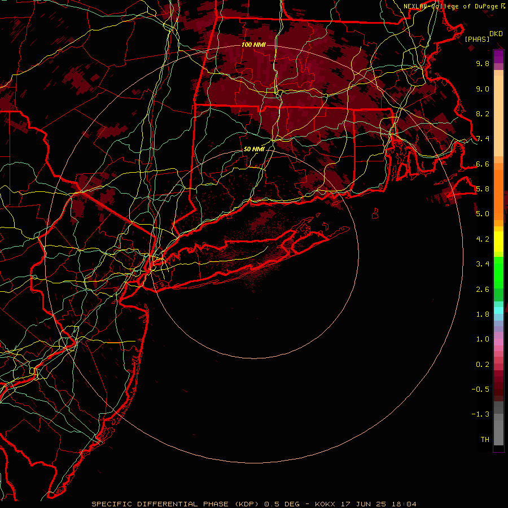Click the -1.3 value on the legend

[x=480, y=414]
